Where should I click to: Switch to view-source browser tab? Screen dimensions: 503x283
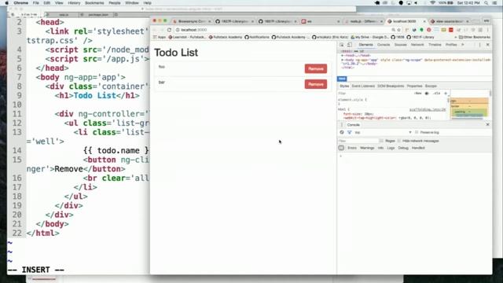pos(450,21)
